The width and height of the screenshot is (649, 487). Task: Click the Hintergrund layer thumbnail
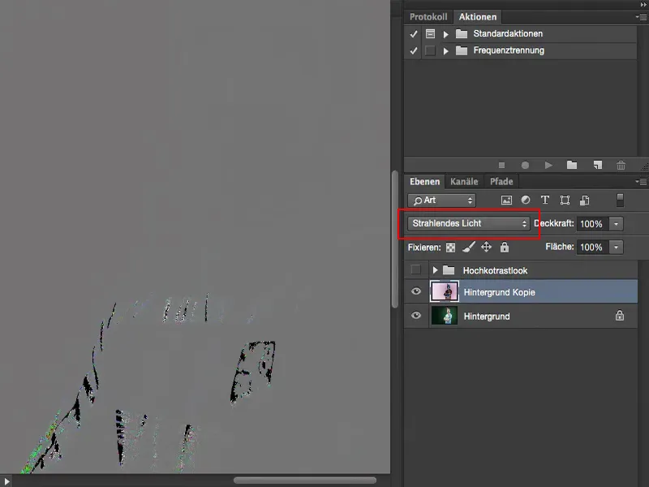pos(445,316)
